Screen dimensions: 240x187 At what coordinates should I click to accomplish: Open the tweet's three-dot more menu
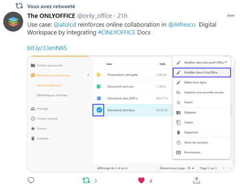pyautogui.click(x=231, y=16)
